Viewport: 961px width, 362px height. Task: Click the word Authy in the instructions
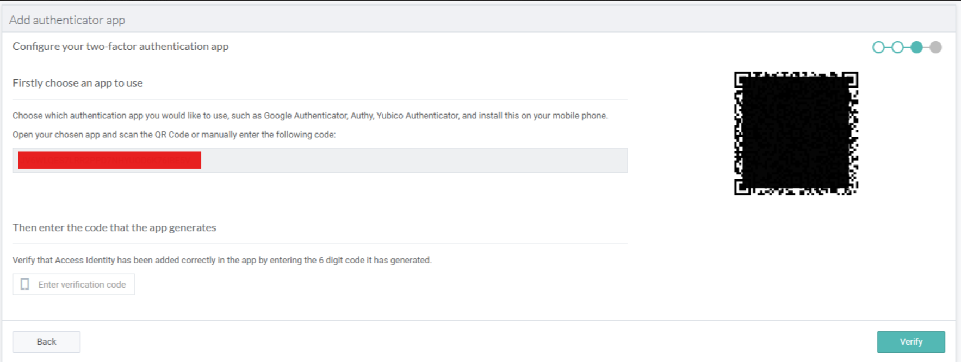point(362,116)
